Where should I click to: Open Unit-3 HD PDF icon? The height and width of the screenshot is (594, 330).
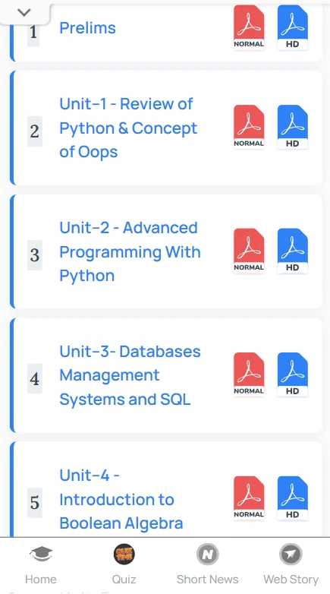[x=293, y=374]
